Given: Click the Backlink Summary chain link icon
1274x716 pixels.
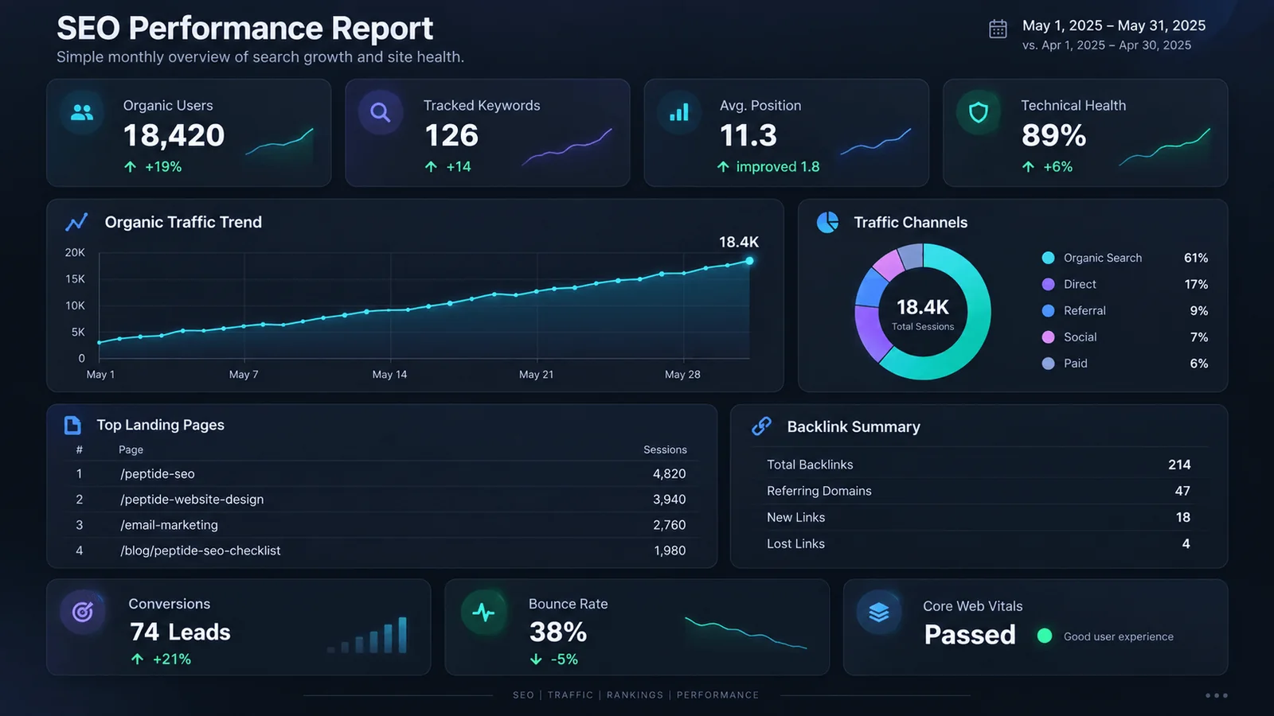Looking at the screenshot, I should click(x=761, y=426).
